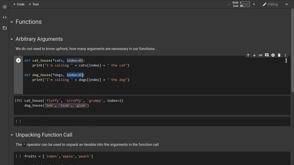Click the operator unpack description text
Viewport: 294px width, 165px height.
click(87, 144)
